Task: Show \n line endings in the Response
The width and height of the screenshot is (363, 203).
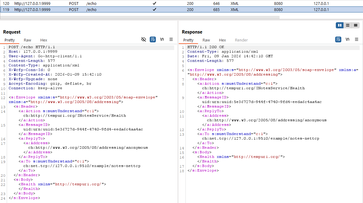Action: (347, 39)
